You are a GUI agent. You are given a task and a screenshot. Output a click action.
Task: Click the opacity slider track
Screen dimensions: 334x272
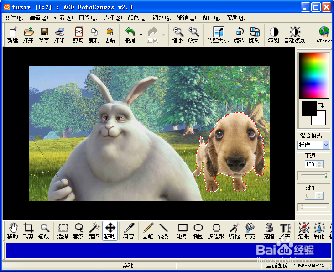click(313, 176)
